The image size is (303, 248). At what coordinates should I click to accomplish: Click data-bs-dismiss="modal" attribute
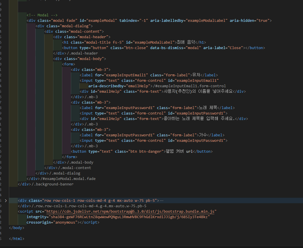[176, 48]
